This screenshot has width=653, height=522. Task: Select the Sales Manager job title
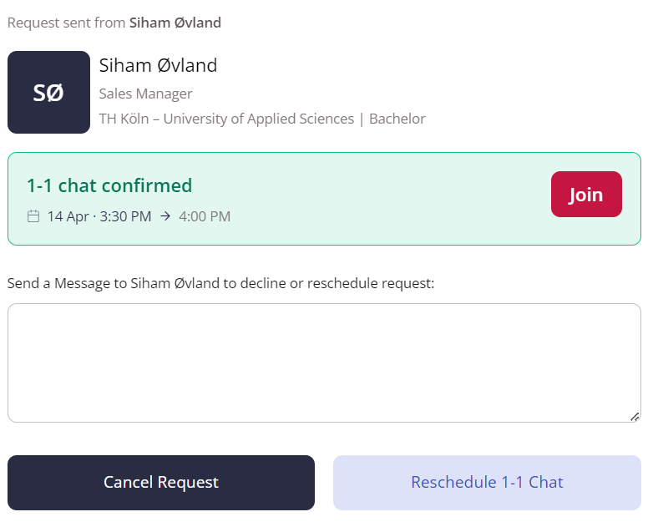pos(145,94)
